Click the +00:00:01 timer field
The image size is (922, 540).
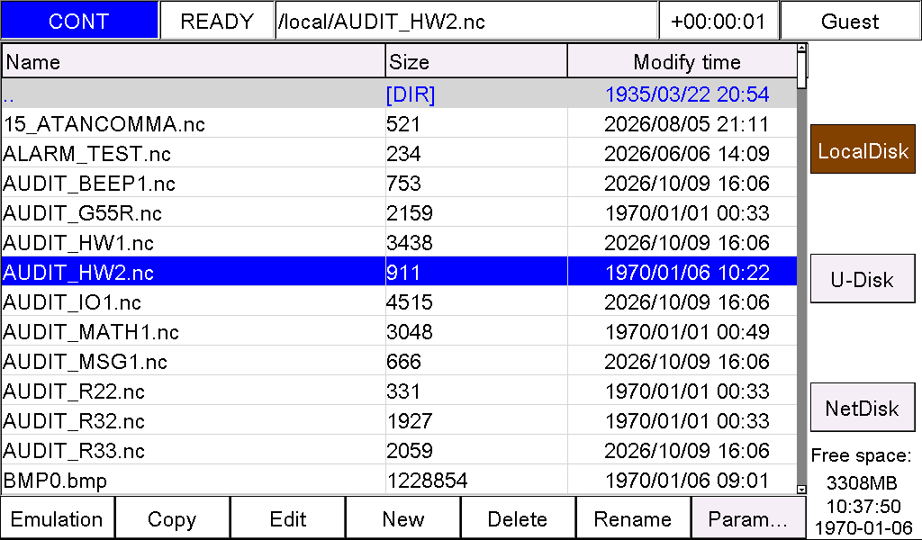pyautogui.click(x=719, y=22)
